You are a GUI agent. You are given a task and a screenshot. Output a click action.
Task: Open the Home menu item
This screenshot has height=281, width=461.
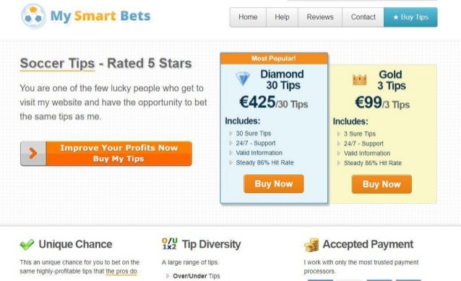pos(248,17)
